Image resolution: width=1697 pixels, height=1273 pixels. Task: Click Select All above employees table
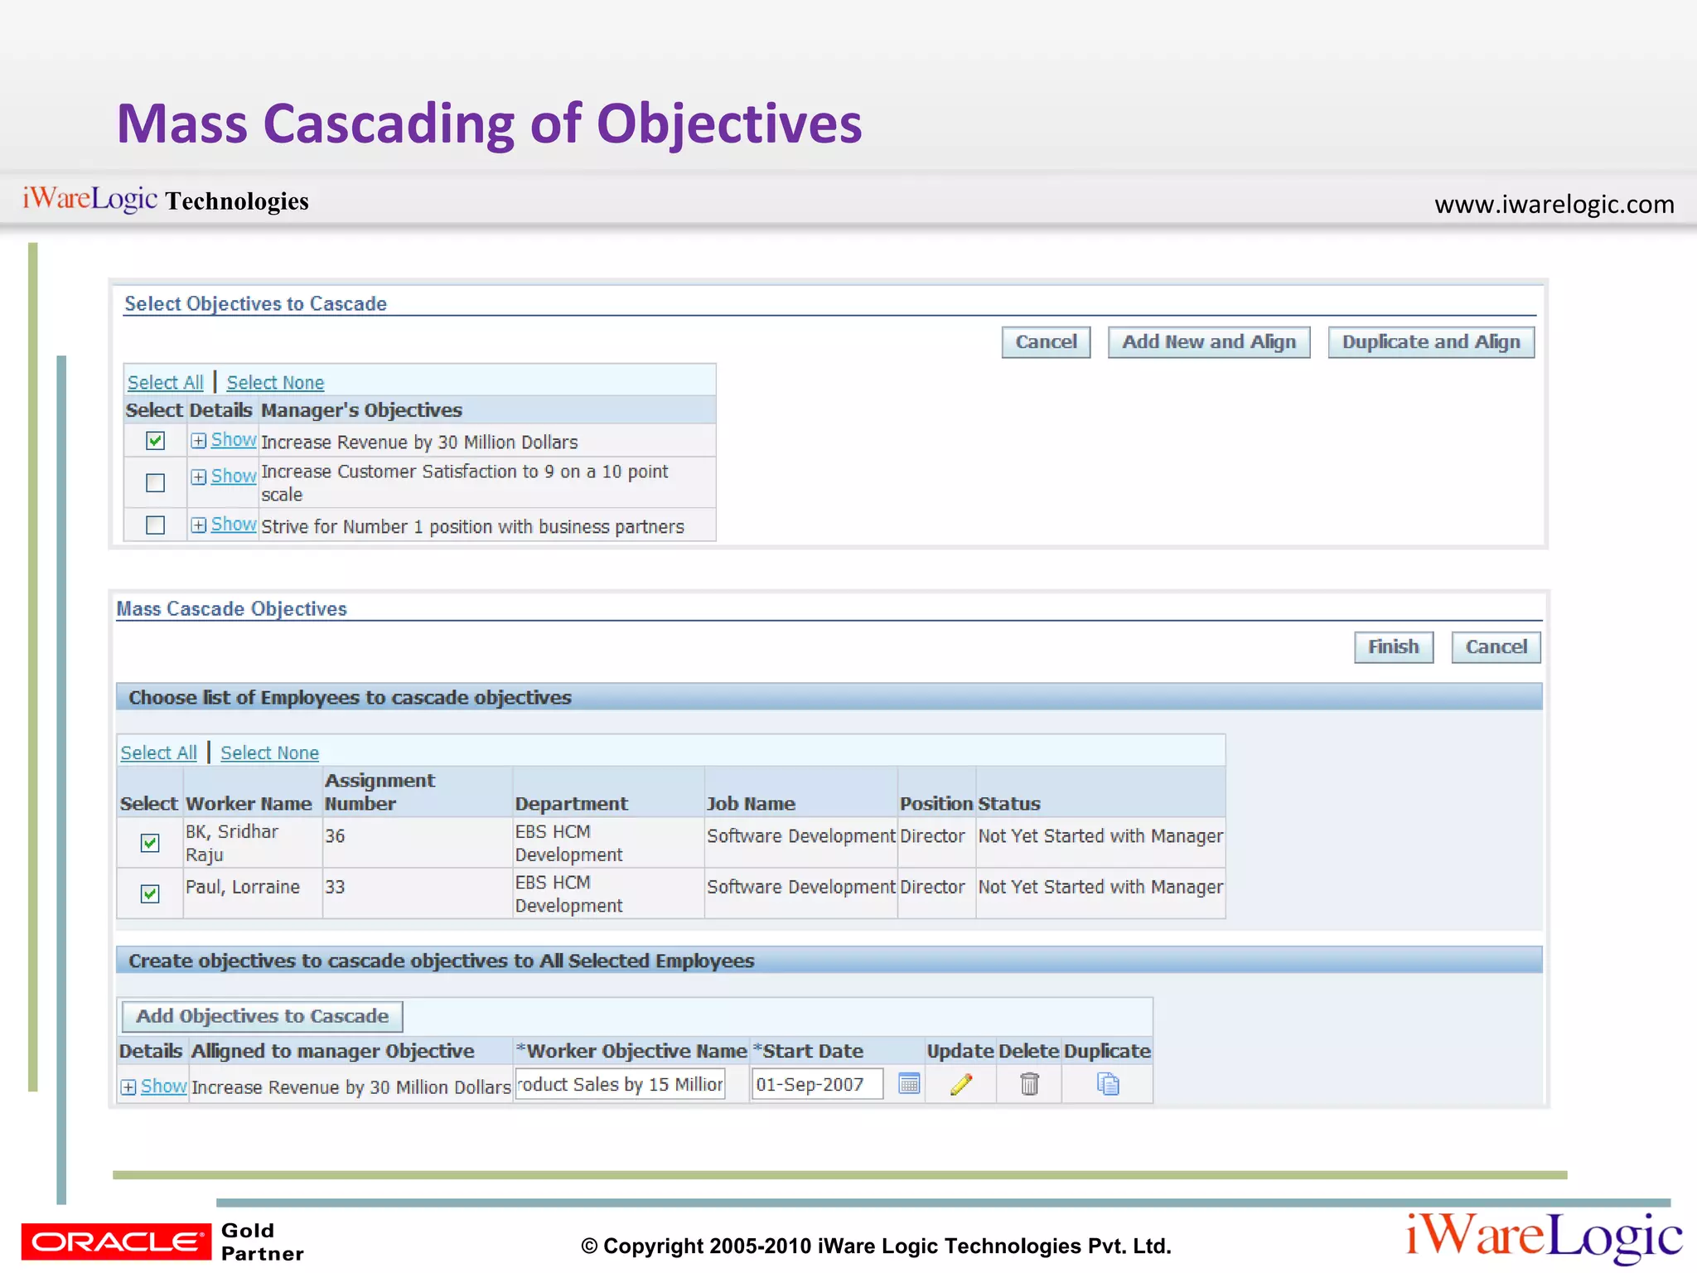pos(158,753)
